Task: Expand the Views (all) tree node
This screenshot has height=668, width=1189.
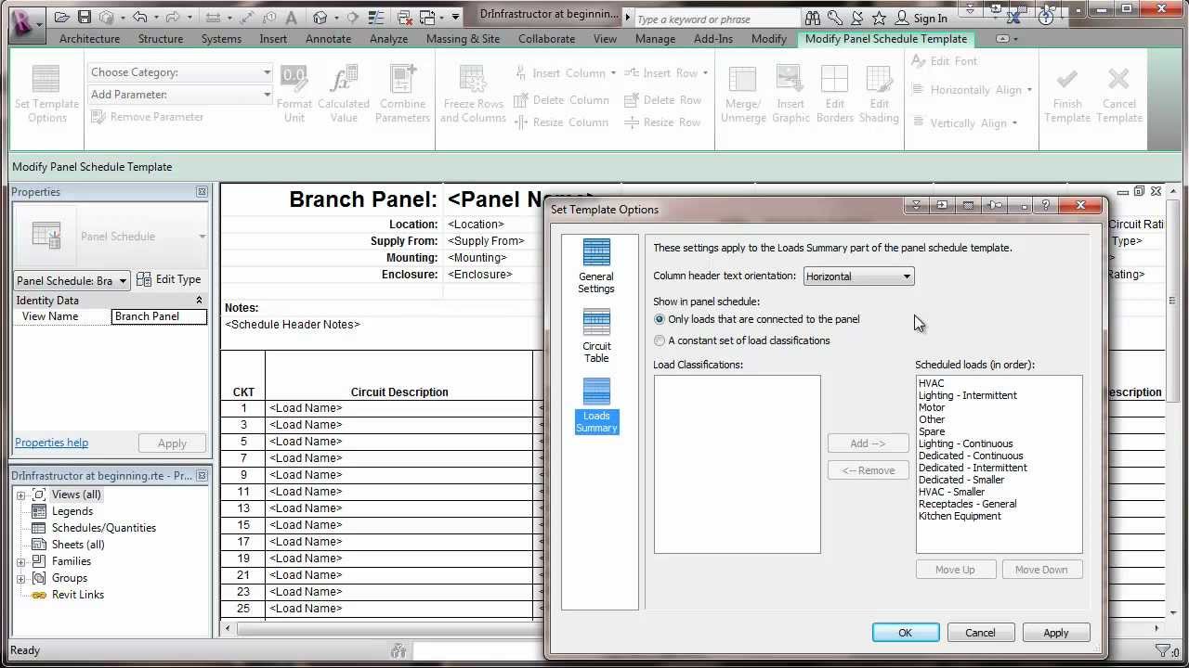Action: tap(20, 495)
